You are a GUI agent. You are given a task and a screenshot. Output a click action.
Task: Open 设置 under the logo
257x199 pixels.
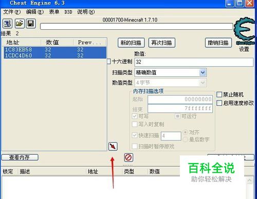pyautogui.click(x=244, y=49)
